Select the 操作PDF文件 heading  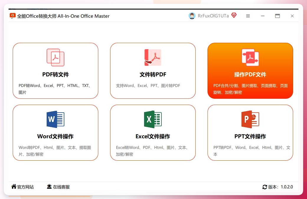tap(250, 75)
